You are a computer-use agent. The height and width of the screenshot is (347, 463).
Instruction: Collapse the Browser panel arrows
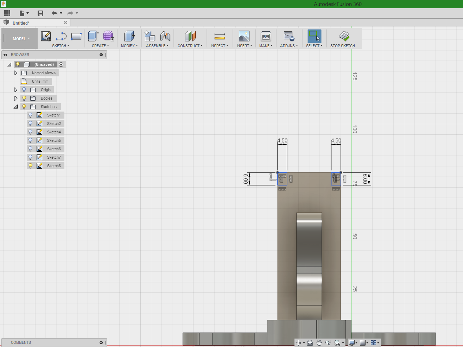click(x=5, y=55)
